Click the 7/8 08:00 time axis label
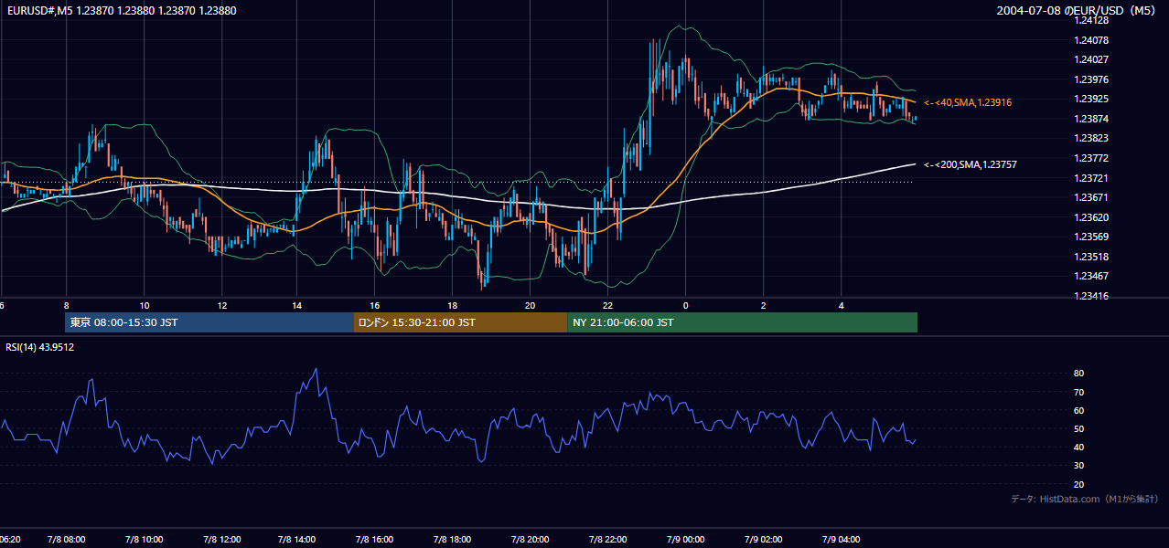 pos(66,539)
